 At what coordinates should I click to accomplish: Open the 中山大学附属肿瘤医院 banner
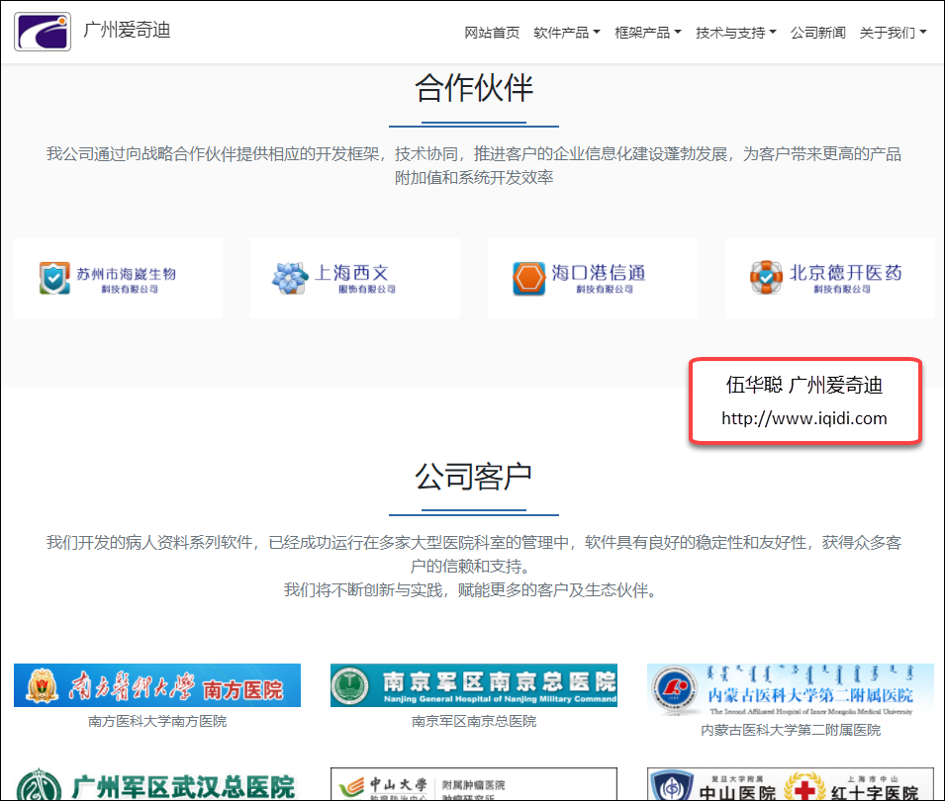coord(474,785)
